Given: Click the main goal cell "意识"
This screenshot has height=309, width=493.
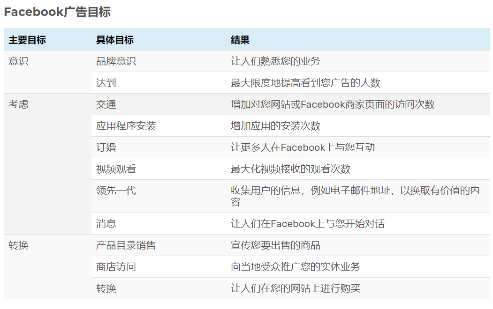Looking at the screenshot, I should [19, 61].
